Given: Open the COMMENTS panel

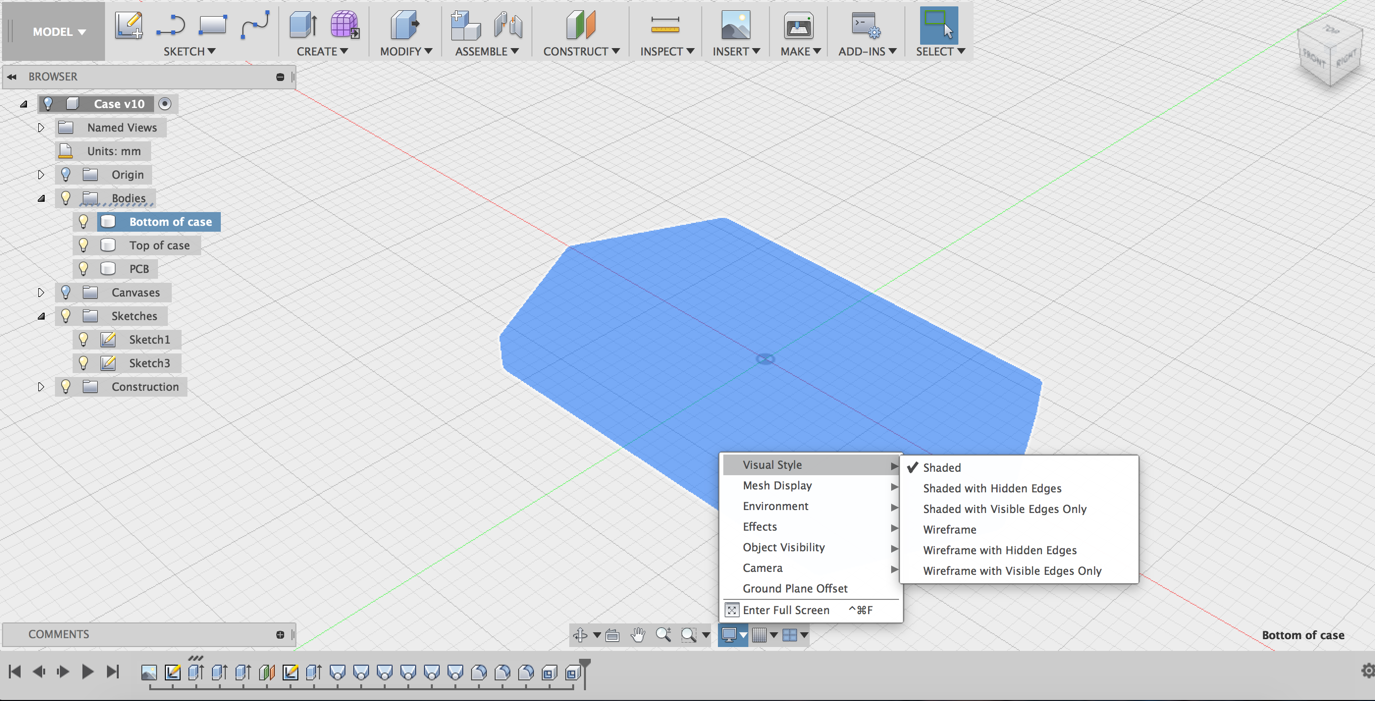Looking at the screenshot, I should pos(59,634).
